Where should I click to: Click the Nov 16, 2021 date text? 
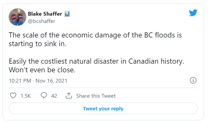pos(52,81)
